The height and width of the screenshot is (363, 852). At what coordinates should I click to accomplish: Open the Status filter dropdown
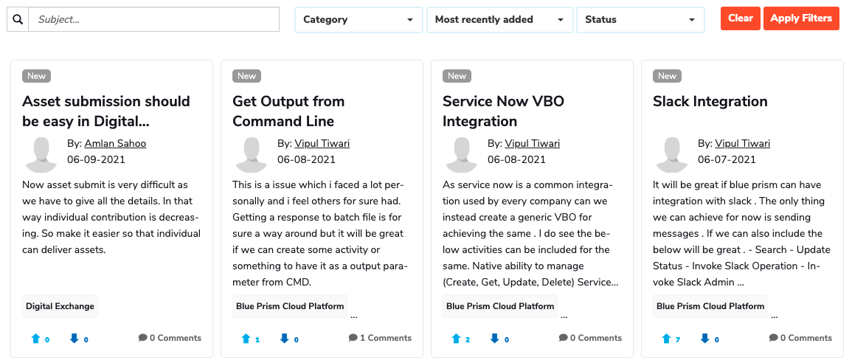(640, 20)
